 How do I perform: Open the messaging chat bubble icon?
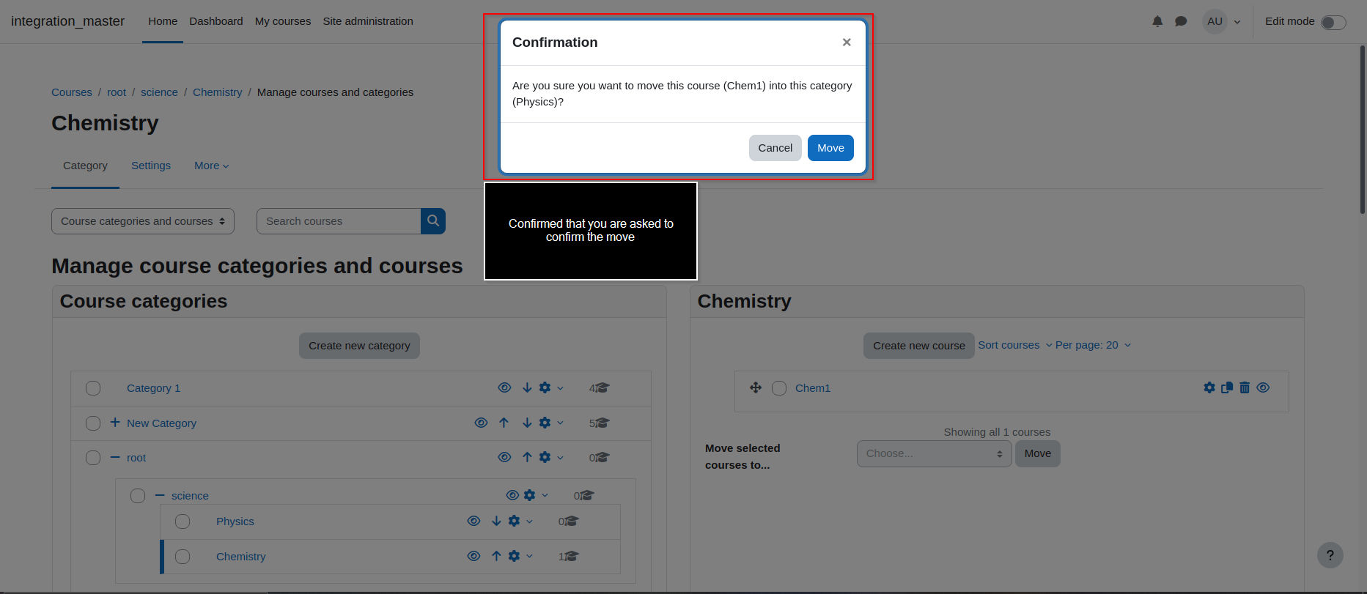(1181, 21)
